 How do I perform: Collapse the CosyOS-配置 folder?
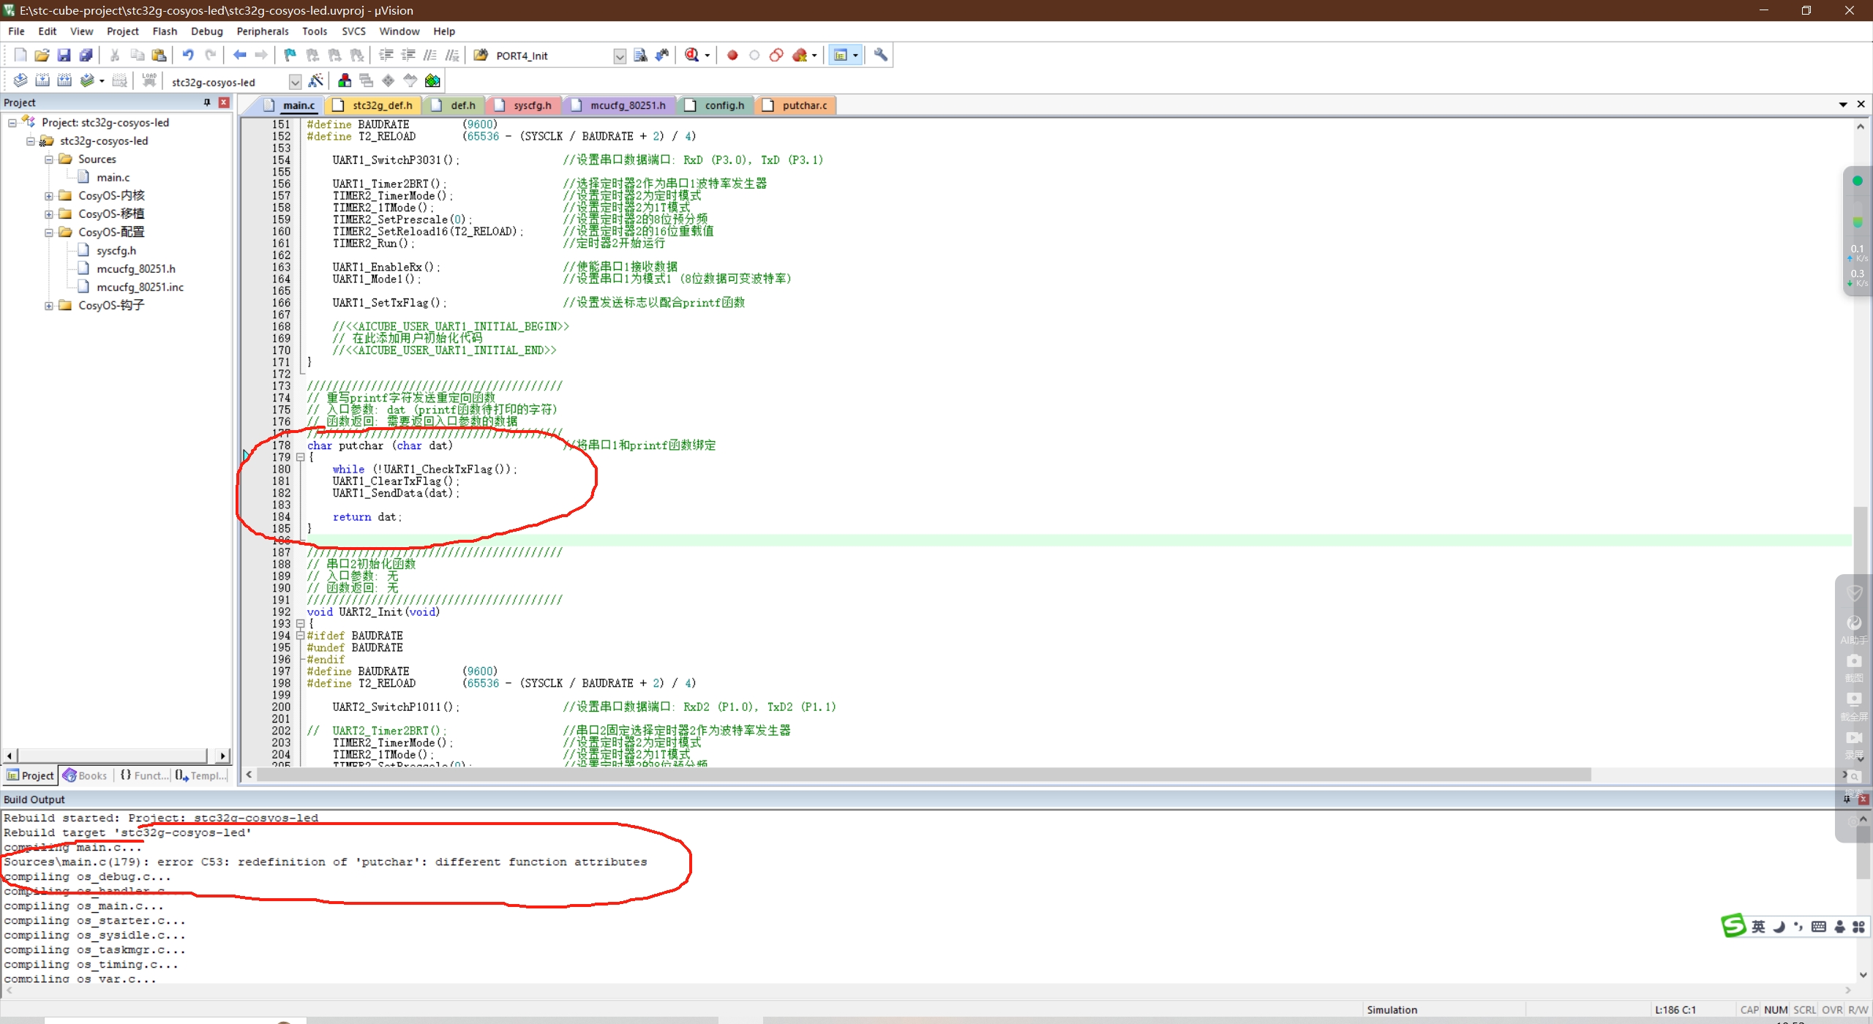tap(49, 232)
